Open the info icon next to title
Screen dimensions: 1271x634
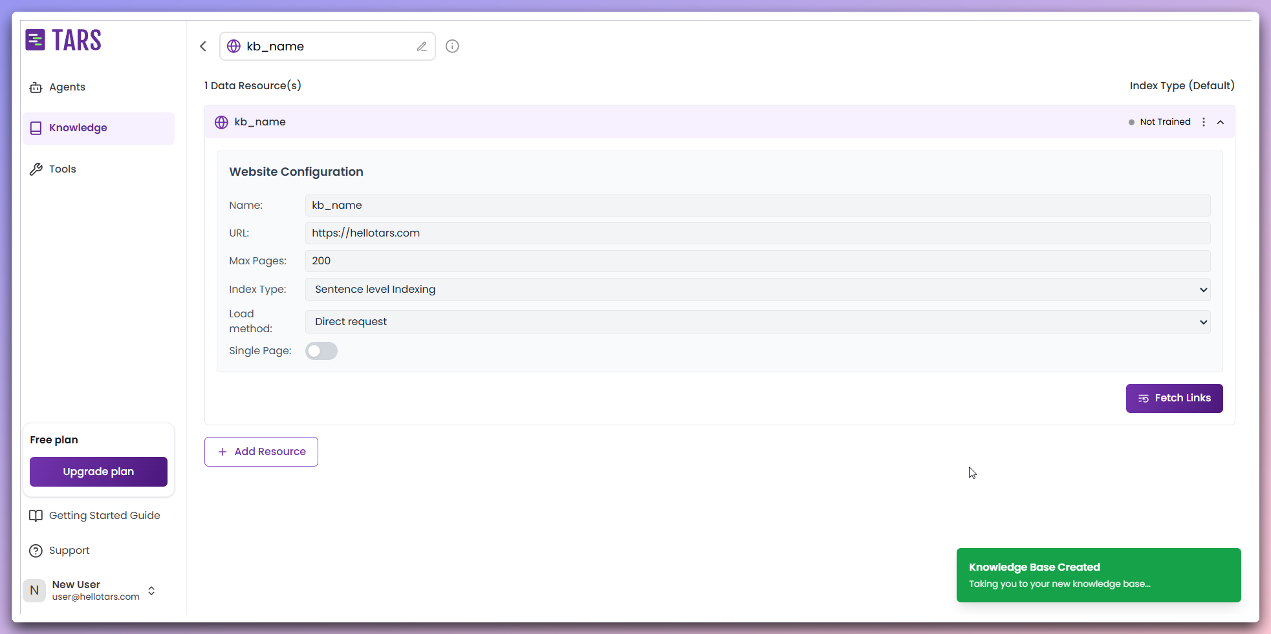click(452, 47)
